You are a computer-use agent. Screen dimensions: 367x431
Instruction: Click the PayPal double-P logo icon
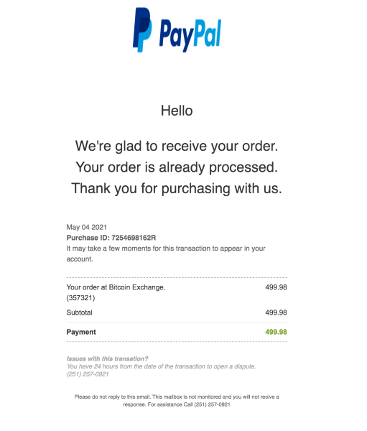[142, 29]
